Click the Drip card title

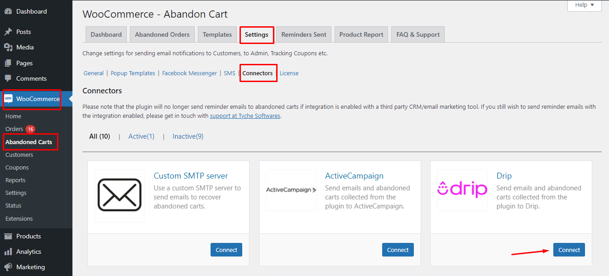[x=504, y=176]
